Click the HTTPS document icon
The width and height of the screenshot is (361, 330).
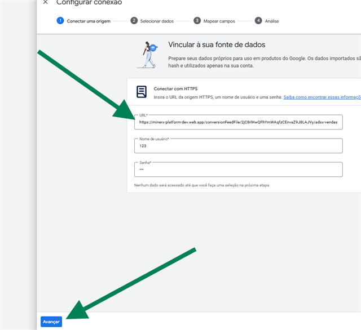point(142,92)
